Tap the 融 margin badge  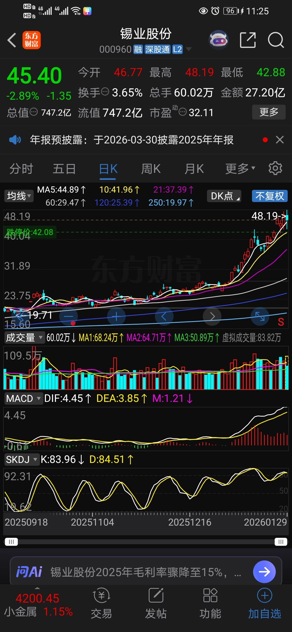click(x=138, y=49)
